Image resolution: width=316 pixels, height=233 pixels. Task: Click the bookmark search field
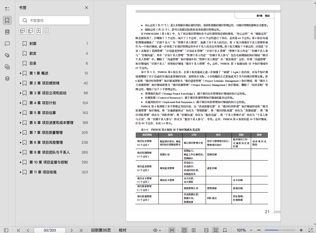coord(54,20)
